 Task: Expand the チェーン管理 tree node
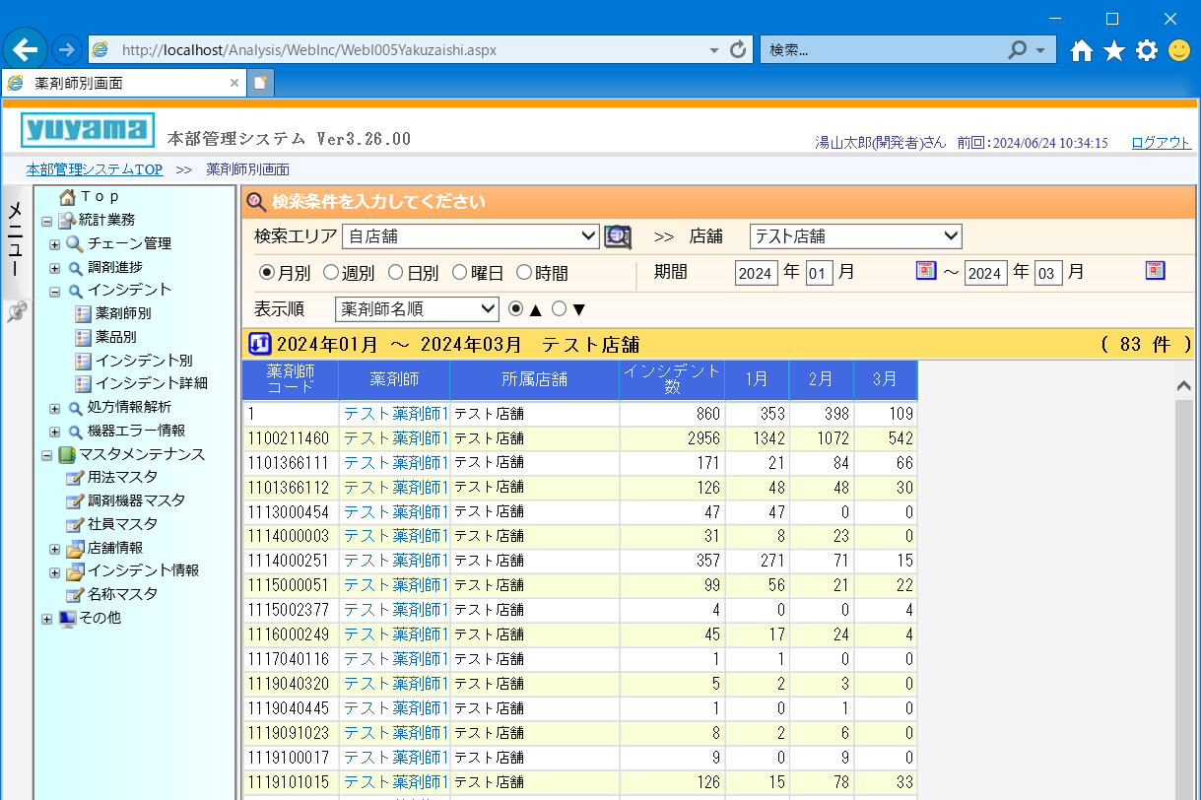(55, 243)
